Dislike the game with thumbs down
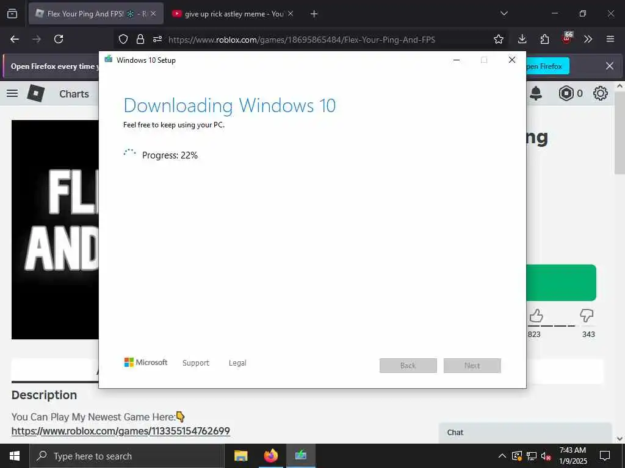625x468 pixels. click(587, 316)
